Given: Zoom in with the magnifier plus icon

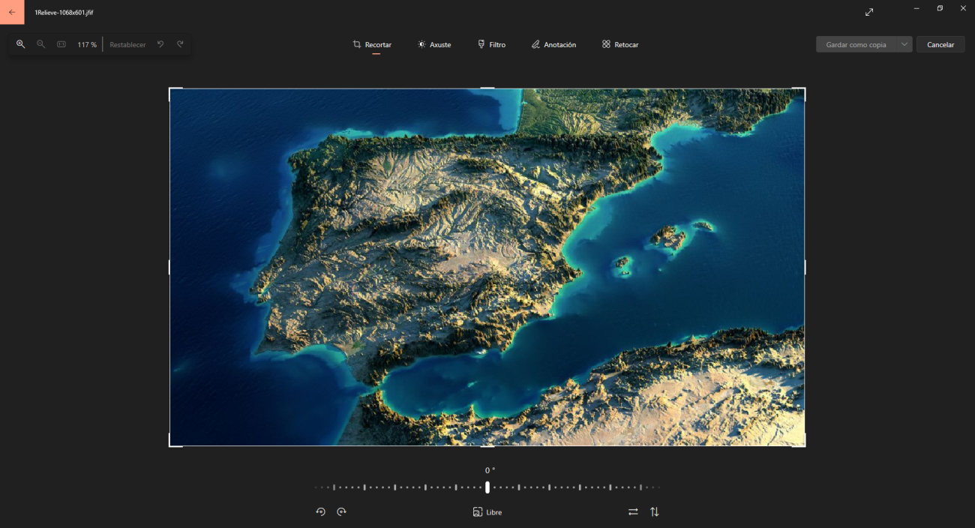Looking at the screenshot, I should (x=20, y=44).
